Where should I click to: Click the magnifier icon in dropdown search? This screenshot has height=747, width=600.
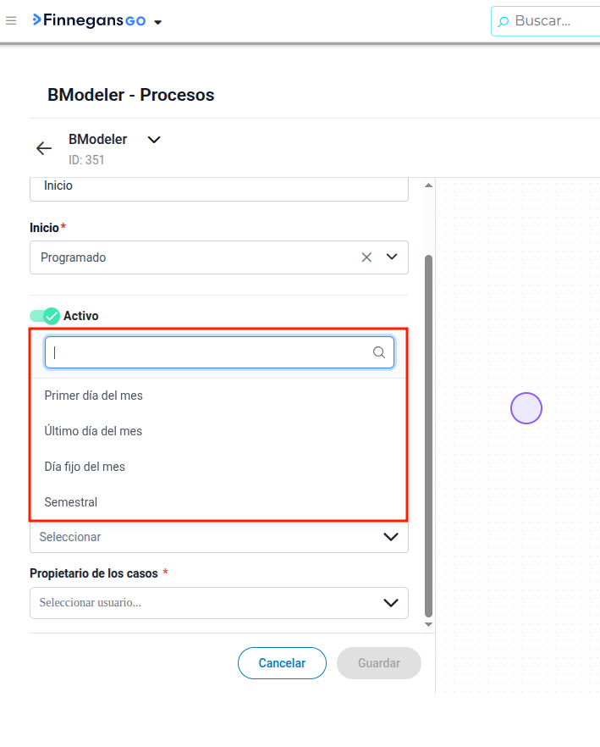(379, 352)
